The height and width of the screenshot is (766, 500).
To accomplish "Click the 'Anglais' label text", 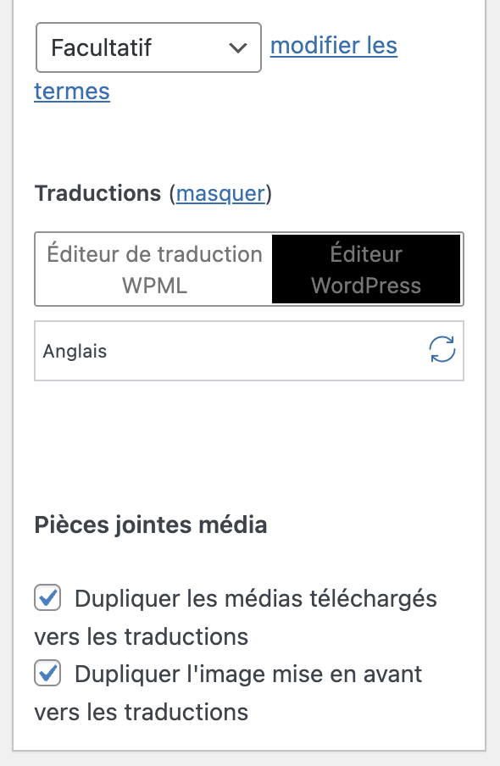I will click(75, 352).
